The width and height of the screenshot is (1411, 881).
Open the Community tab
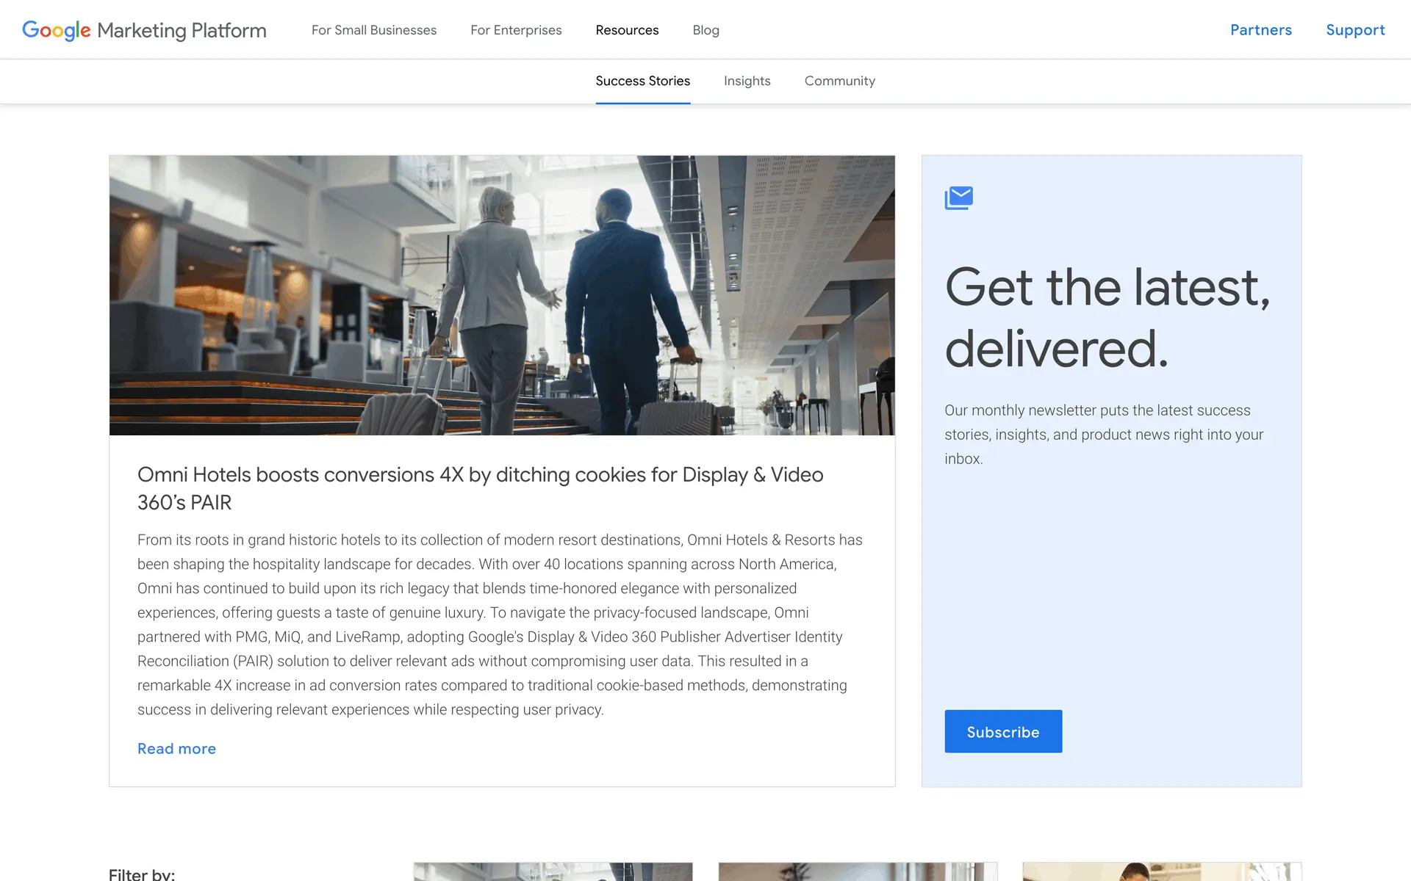coord(839,81)
